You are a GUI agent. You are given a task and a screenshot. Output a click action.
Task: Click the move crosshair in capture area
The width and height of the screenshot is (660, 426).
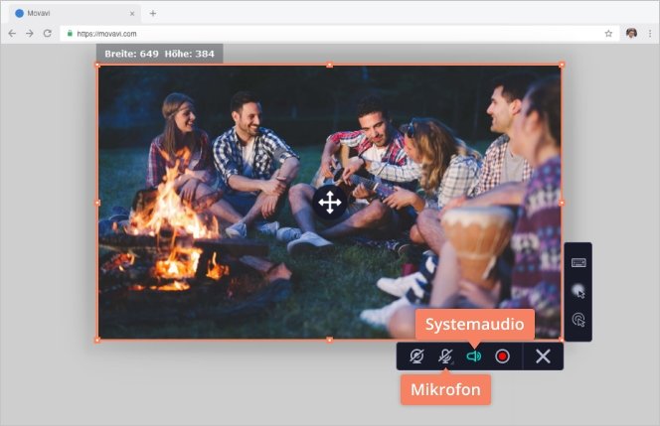pos(330,203)
